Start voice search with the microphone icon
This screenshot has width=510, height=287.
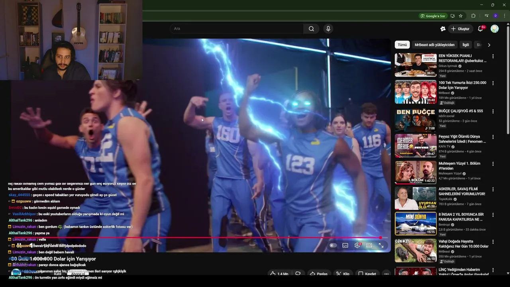pyautogui.click(x=328, y=29)
